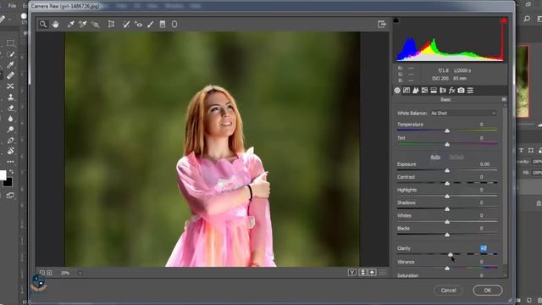Confirm with the OK button
The width and height of the screenshot is (542, 305).
[488, 290]
